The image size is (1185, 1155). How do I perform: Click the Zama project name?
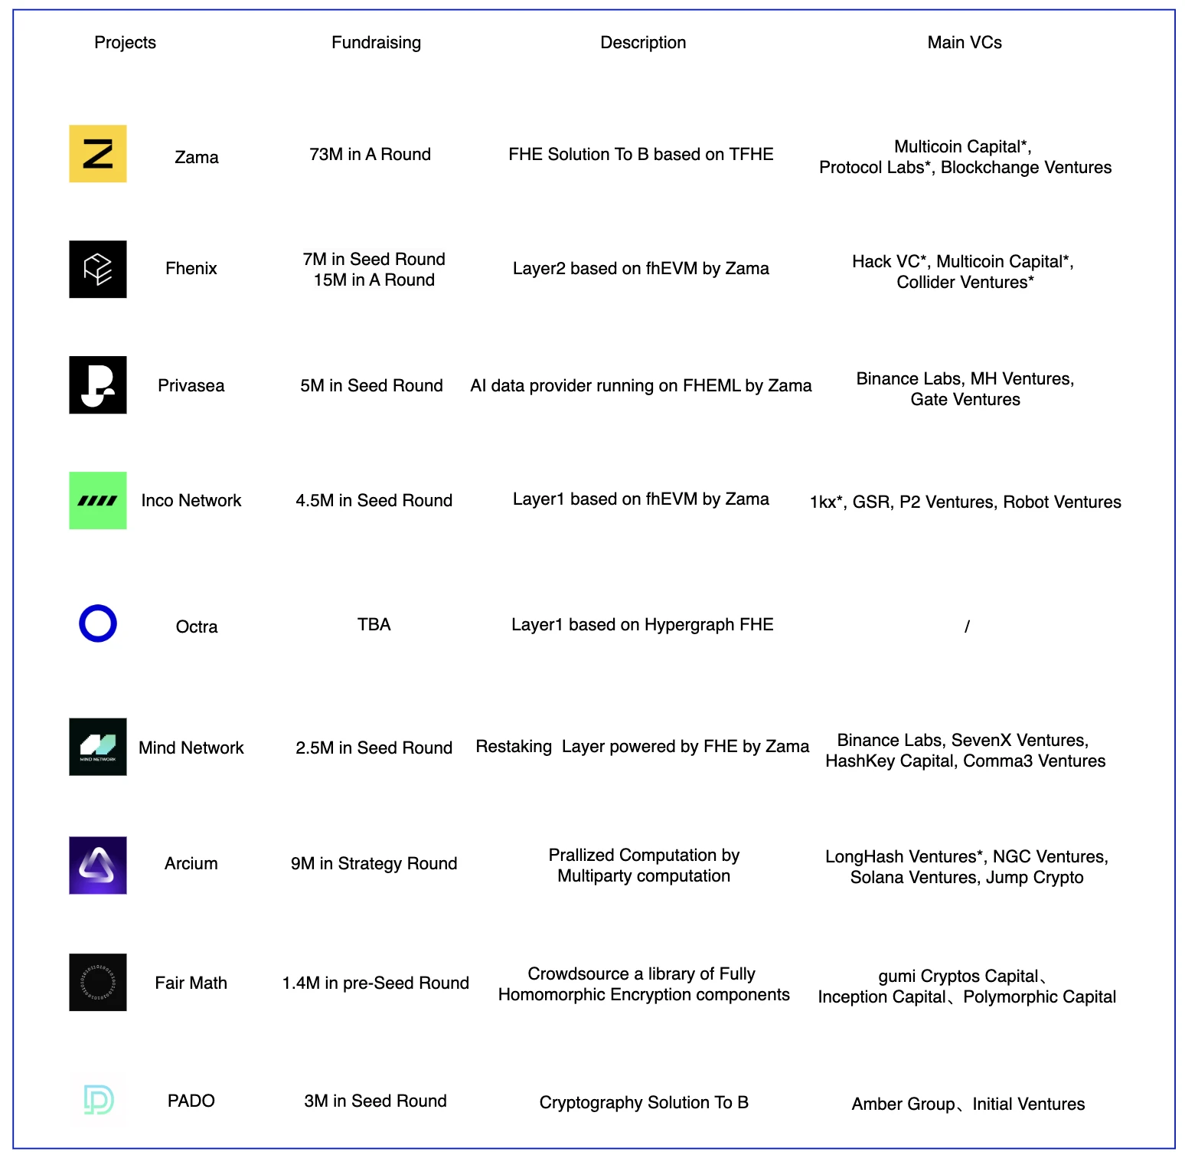pos(197,158)
